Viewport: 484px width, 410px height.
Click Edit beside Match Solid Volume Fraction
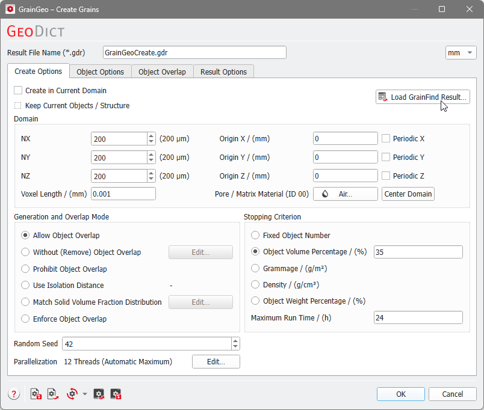pos(200,302)
